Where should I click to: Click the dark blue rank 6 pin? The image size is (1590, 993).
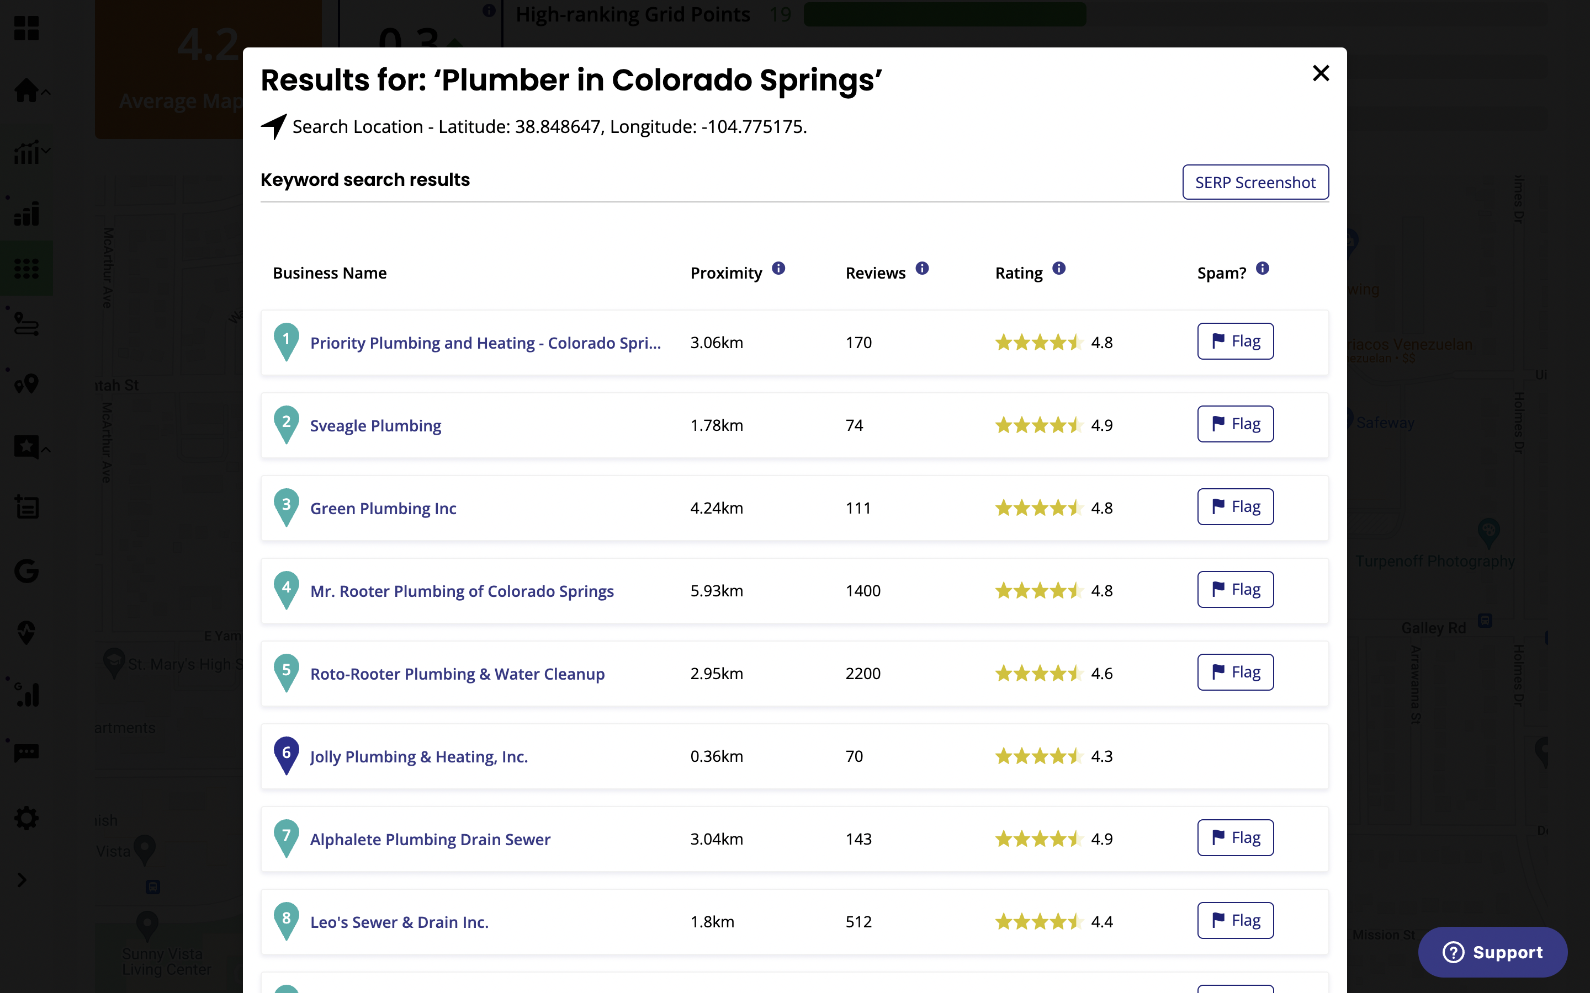click(x=287, y=756)
